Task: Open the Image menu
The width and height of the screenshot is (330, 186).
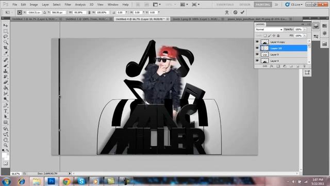Action: (x=34, y=5)
